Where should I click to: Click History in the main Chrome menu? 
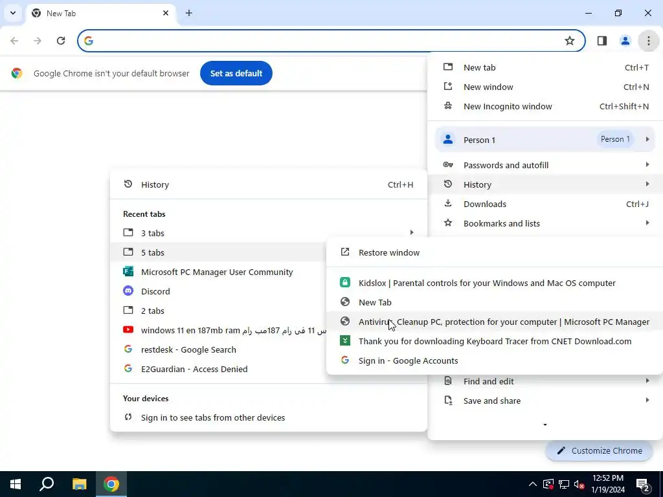coord(545,184)
